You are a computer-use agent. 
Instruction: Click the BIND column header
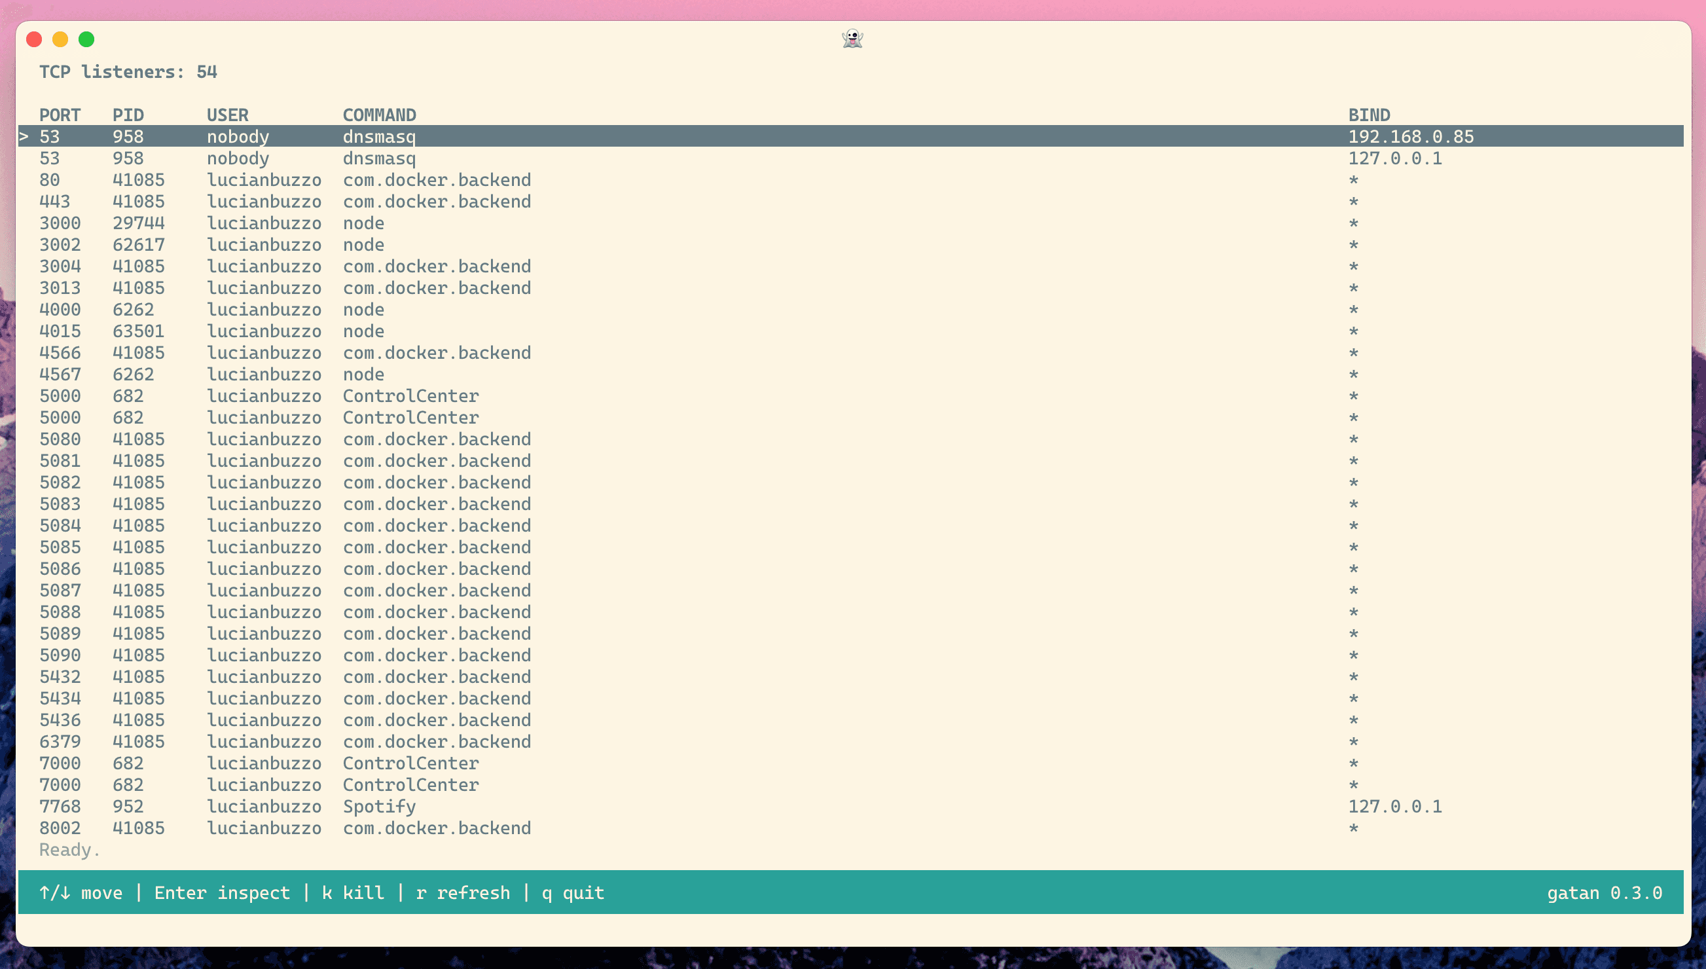(1369, 115)
